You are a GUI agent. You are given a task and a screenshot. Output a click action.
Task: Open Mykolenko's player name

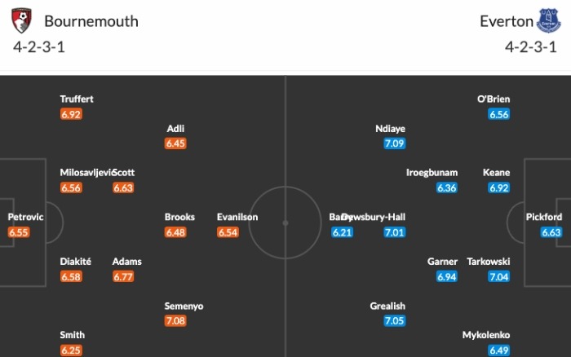click(486, 334)
